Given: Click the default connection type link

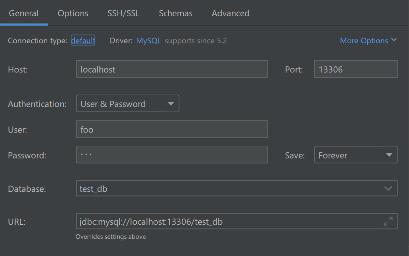Looking at the screenshot, I should tap(83, 41).
